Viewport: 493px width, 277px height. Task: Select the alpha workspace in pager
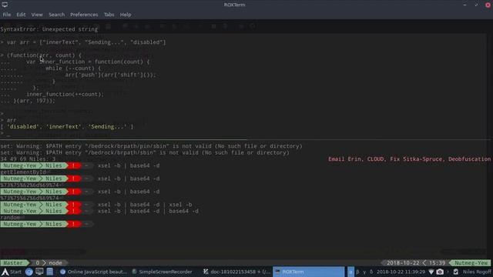[x=350, y=272]
